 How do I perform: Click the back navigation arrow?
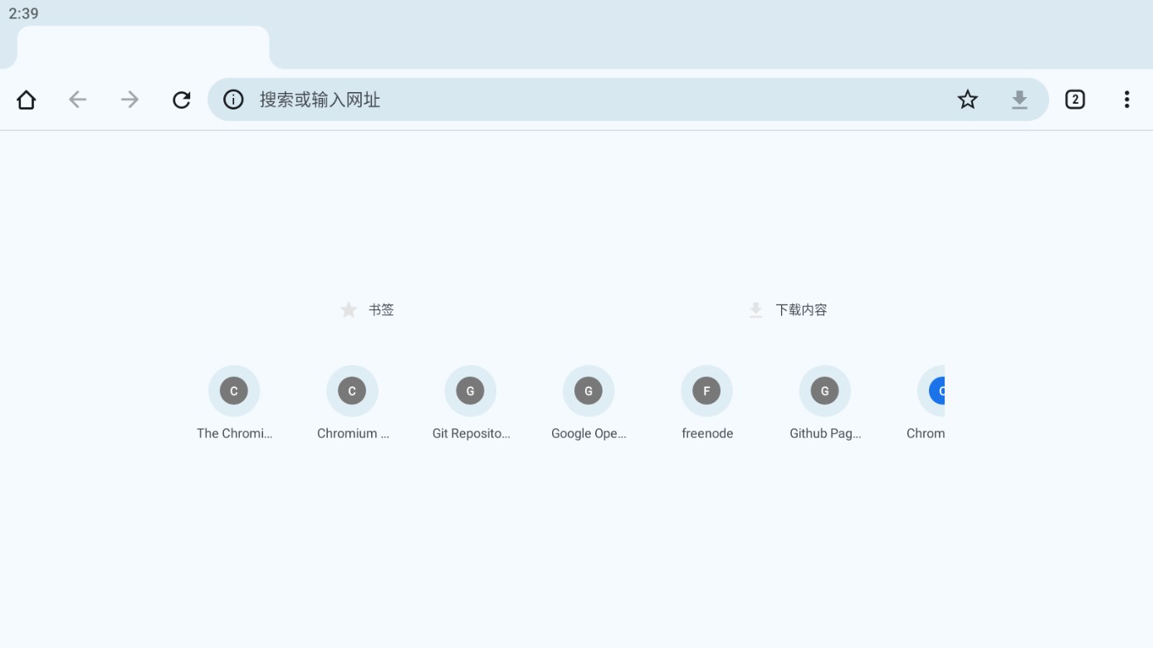coord(78,100)
